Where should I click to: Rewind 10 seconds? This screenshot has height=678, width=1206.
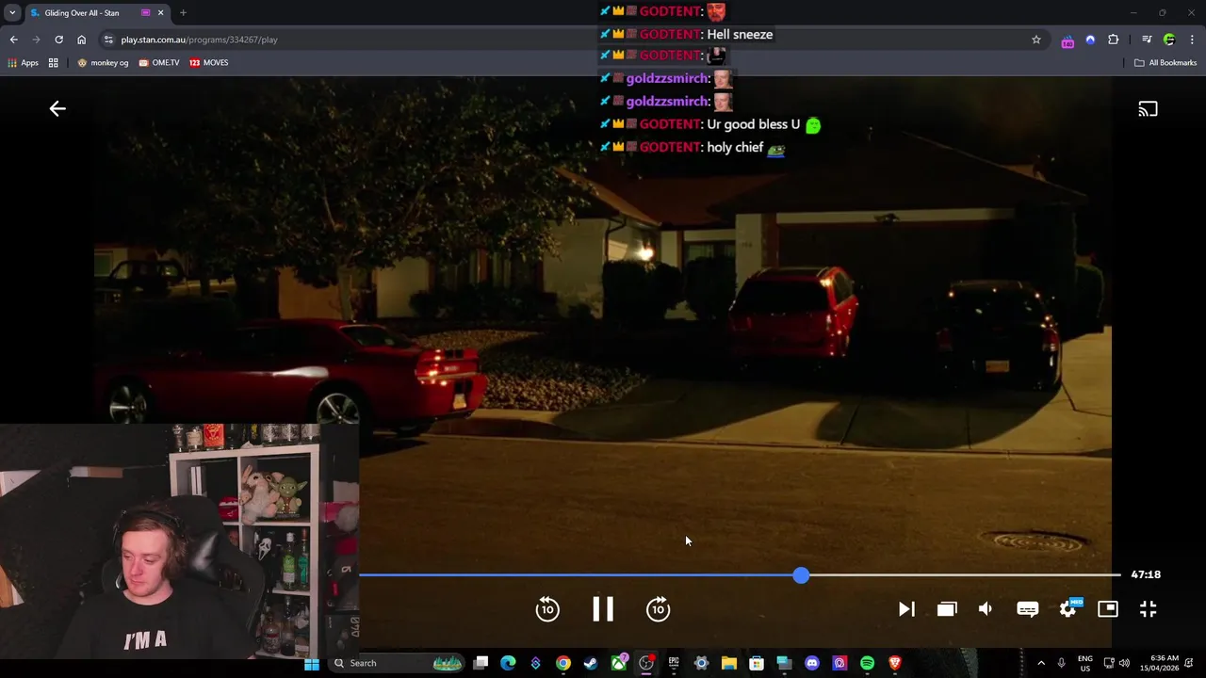(x=547, y=609)
